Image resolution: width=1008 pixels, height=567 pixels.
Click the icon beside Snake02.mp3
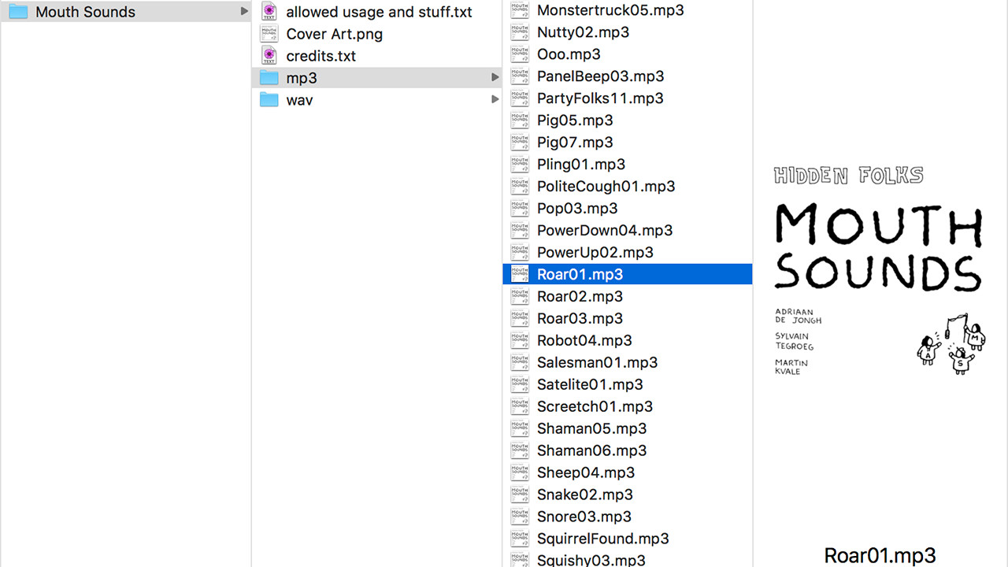(x=519, y=495)
